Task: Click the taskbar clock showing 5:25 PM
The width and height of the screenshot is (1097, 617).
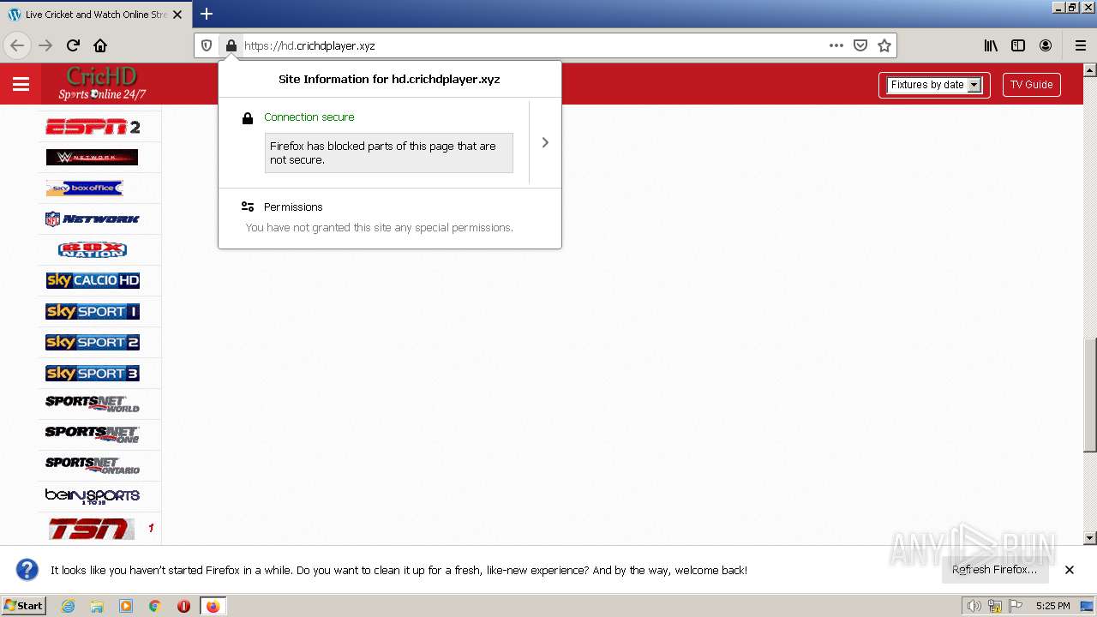Action: tap(1052, 606)
